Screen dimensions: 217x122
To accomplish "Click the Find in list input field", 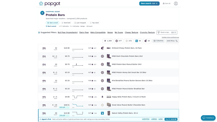I will (x=167, y=33).
